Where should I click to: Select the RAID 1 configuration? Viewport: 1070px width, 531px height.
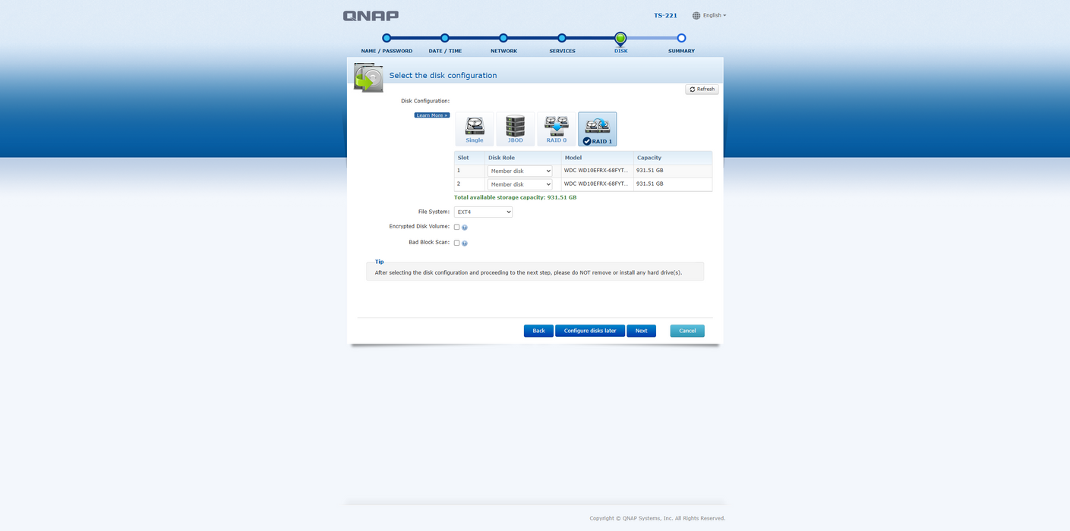(598, 129)
